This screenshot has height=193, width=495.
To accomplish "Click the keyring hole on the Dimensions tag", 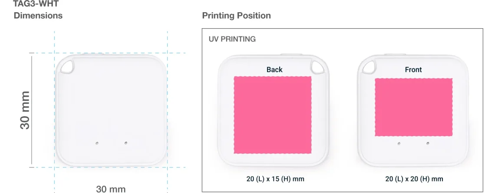I will coord(67,66).
